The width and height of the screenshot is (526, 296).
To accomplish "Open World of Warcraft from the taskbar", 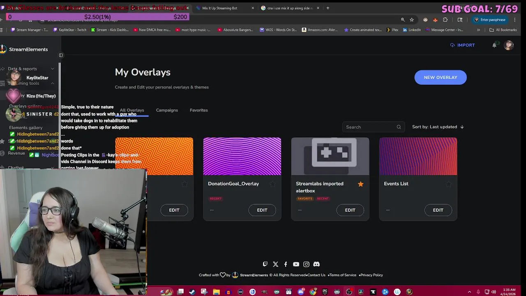I will (409, 292).
